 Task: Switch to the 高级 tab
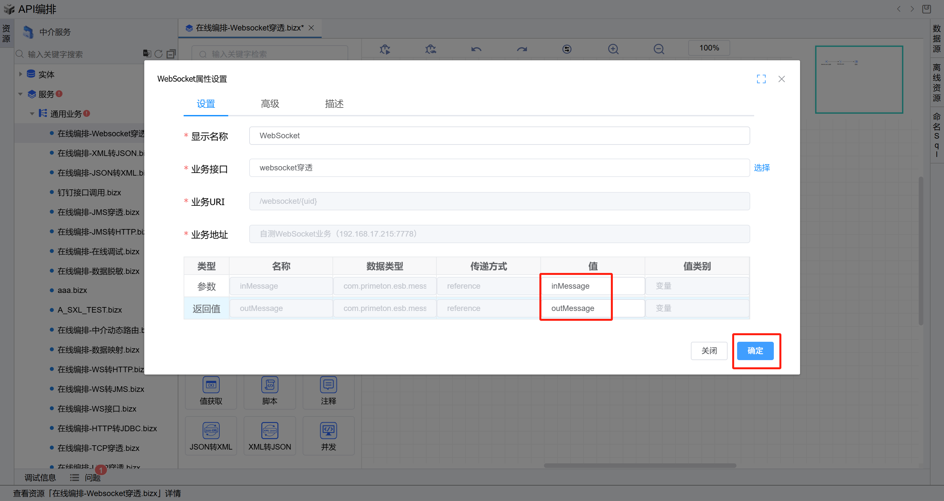(270, 104)
